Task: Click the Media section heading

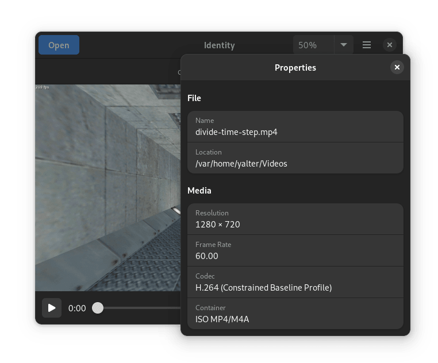Action: tap(199, 191)
